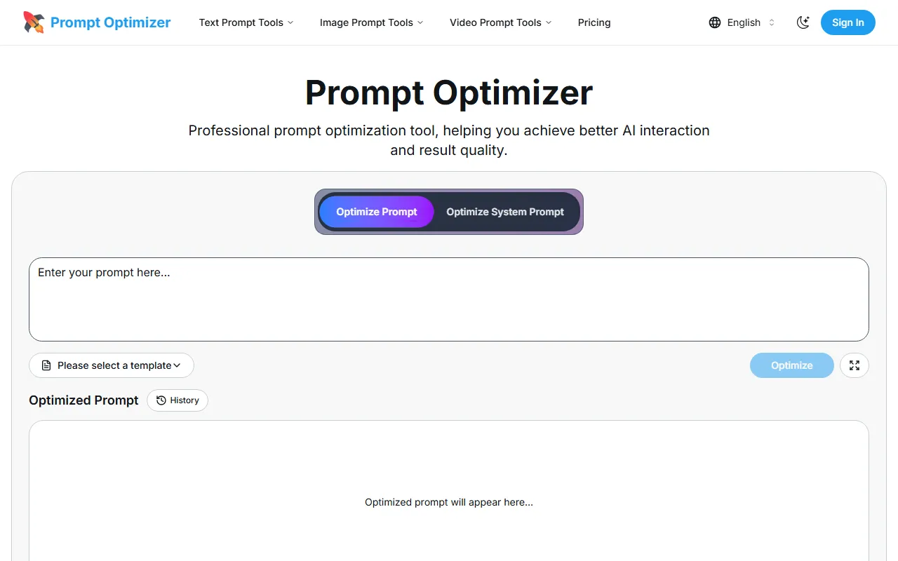The width and height of the screenshot is (898, 561).
Task: Switch to Optimize Prompt mode
Action: [377, 212]
